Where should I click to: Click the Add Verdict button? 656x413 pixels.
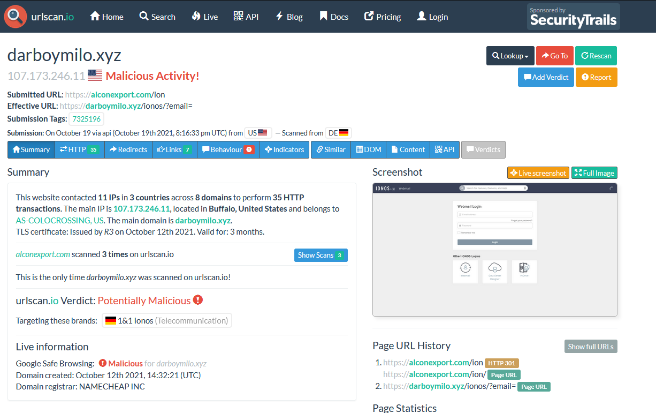(x=546, y=77)
